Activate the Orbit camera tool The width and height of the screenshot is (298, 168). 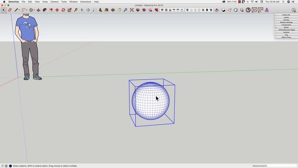click(x=113, y=10)
